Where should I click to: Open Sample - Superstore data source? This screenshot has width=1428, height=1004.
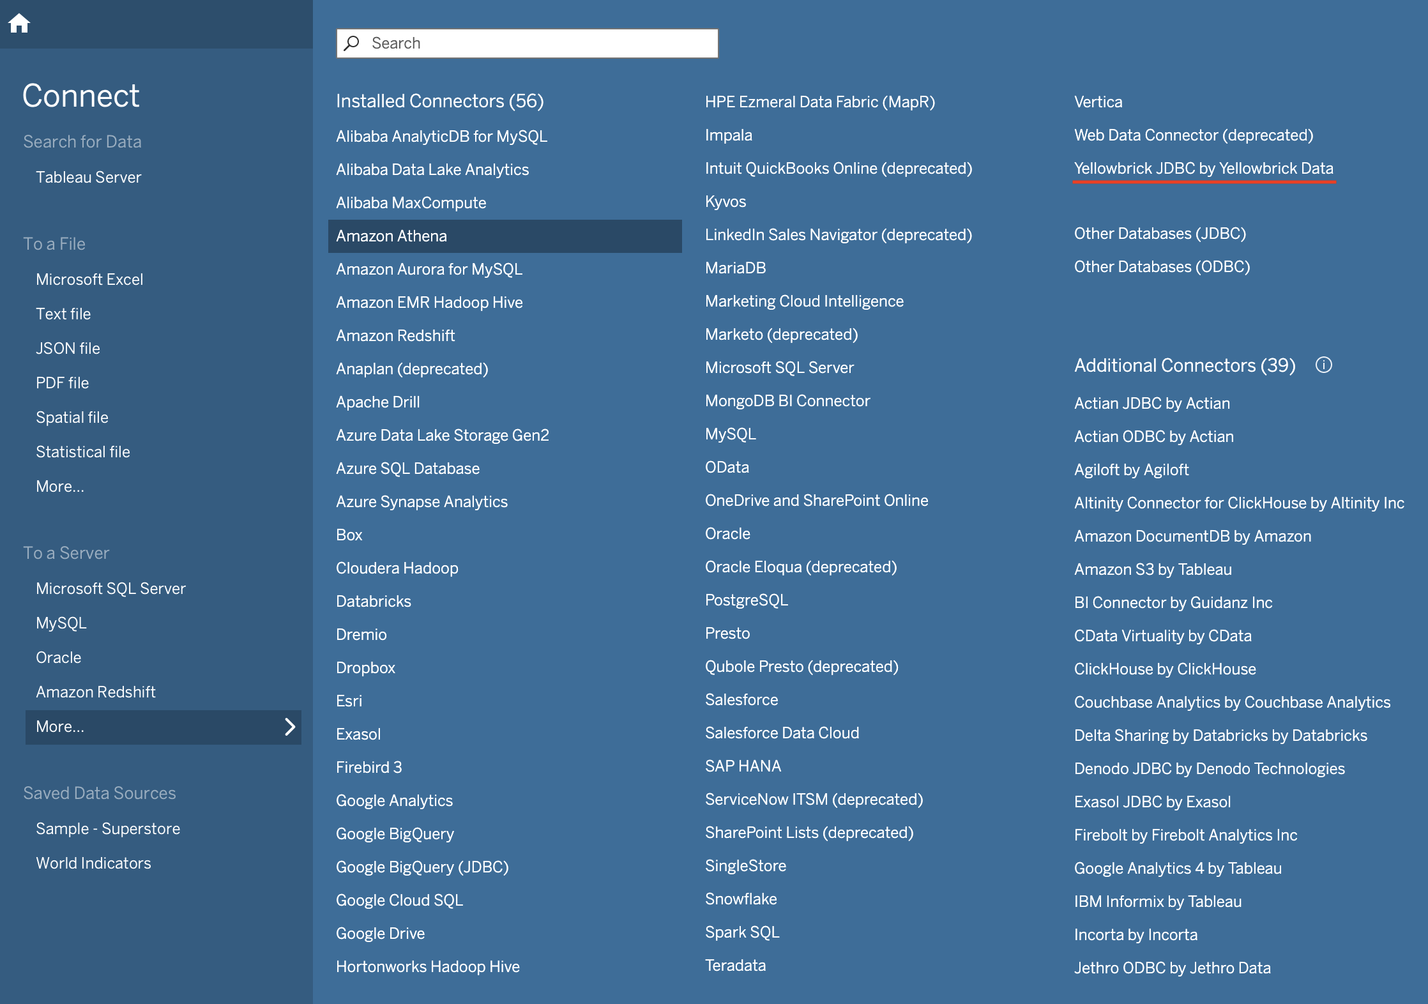108,829
